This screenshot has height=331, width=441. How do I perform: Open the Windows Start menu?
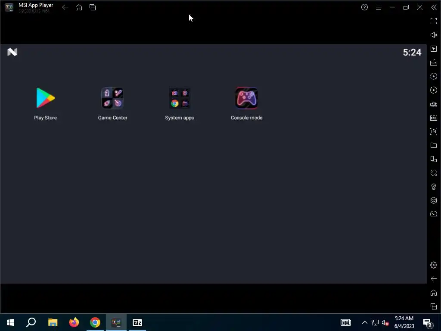(10, 322)
